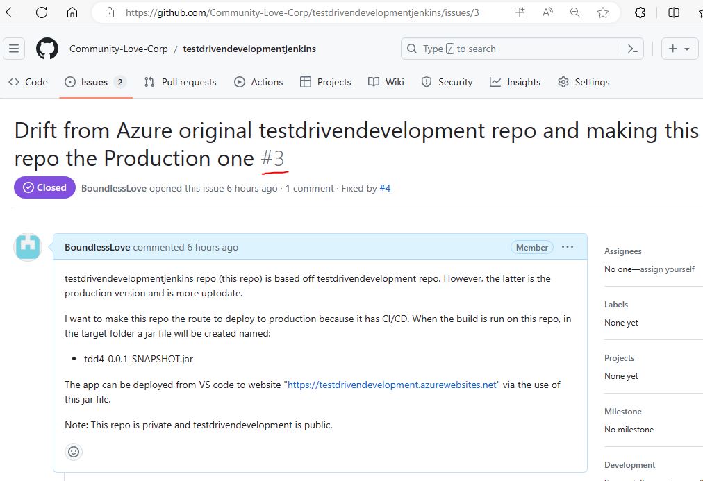
Task: Expand the create new plus dropdown
Action: 679,49
